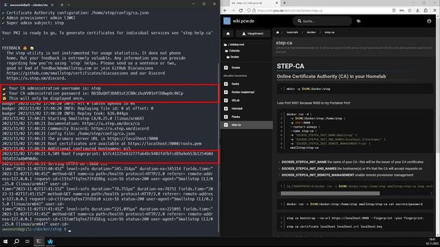Click the GitLab page icon in sidebar
Viewport: 440px width, 247px height.
(226, 100)
